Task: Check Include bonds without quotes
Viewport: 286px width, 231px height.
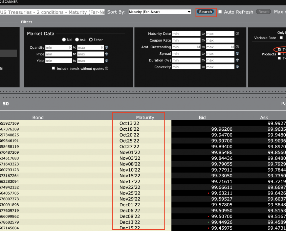Action: (x=53, y=69)
